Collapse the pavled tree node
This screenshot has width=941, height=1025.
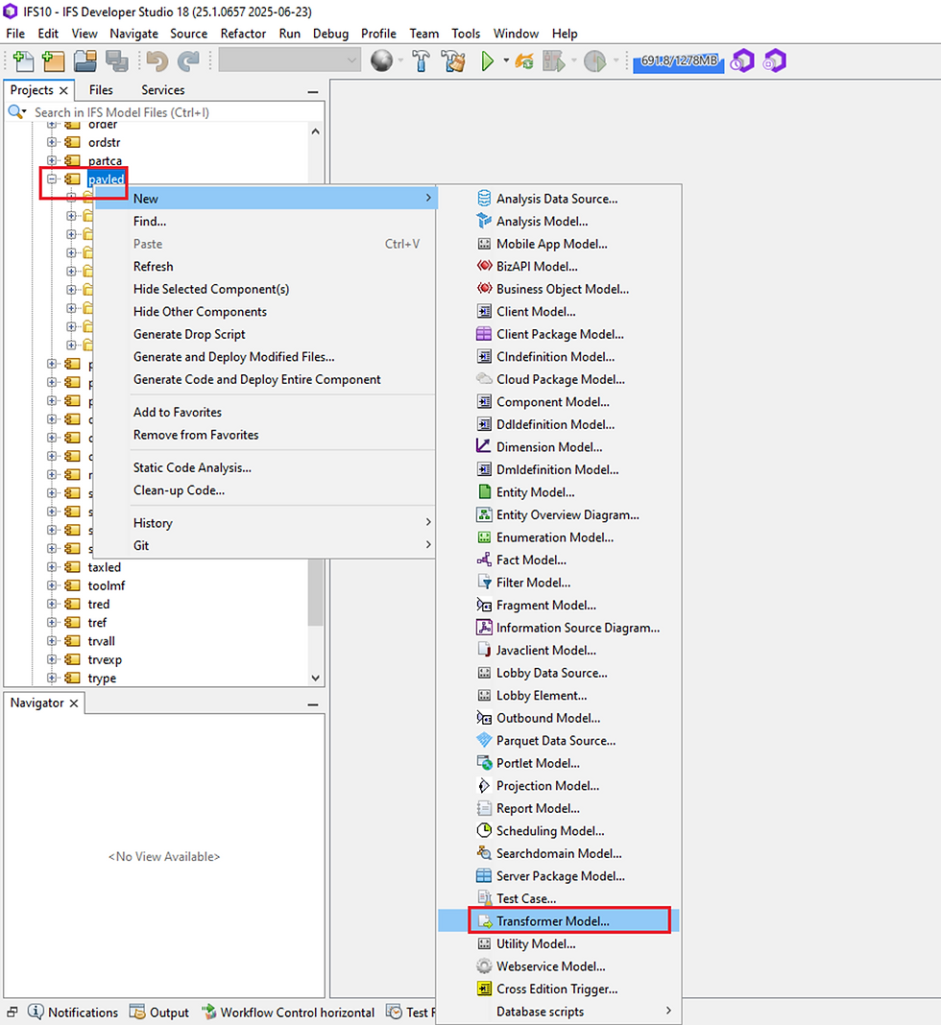(x=52, y=179)
